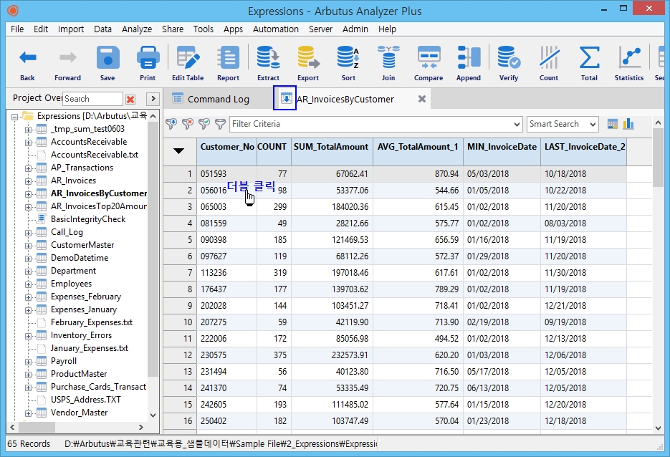The width and height of the screenshot is (670, 457).
Task: Select the USPS_Address.TXT file item
Action: [85, 400]
